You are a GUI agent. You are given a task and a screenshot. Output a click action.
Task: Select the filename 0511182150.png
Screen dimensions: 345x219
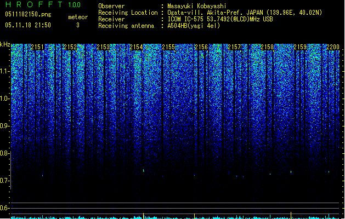point(28,14)
